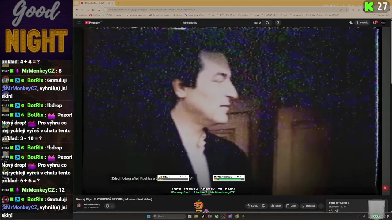This screenshot has height=220, width=392.
Task: Click the taskbar Hledat search box
Action: (x=169, y=216)
